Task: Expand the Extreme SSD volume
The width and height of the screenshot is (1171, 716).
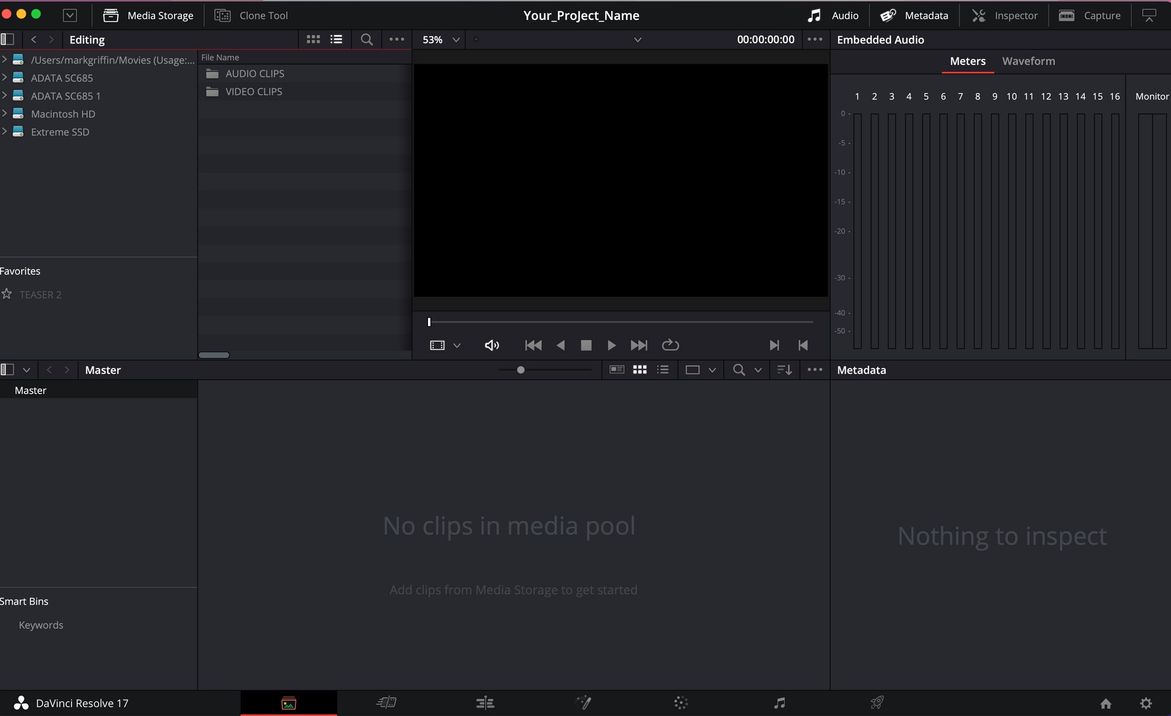Action: (5, 132)
